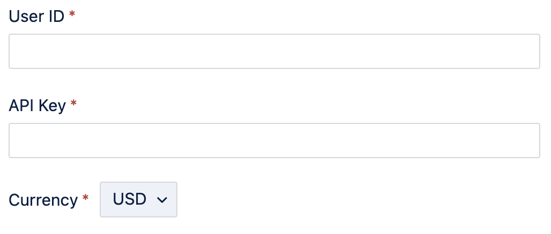This screenshot has width=551, height=234.
Task: Select the USD currency value text
Action: (129, 200)
